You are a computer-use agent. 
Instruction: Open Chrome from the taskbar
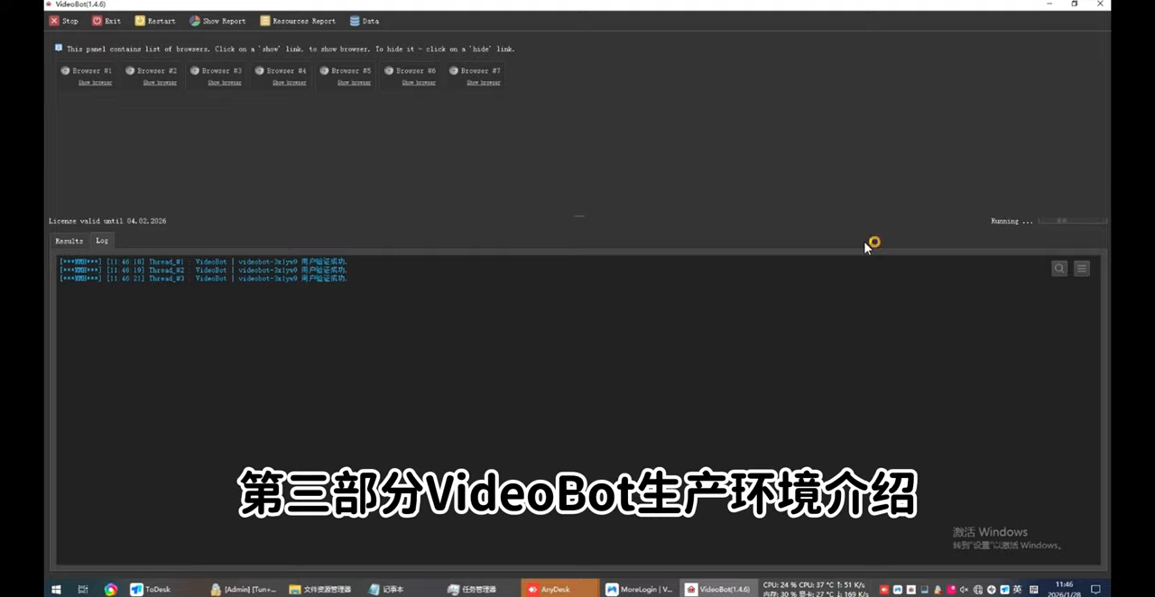coord(110,589)
